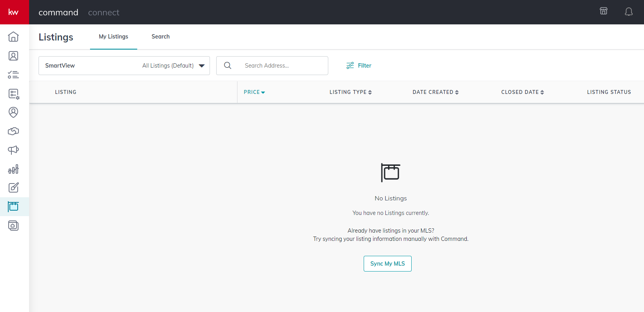Sort by the LISTING TYPE column

pos(351,92)
